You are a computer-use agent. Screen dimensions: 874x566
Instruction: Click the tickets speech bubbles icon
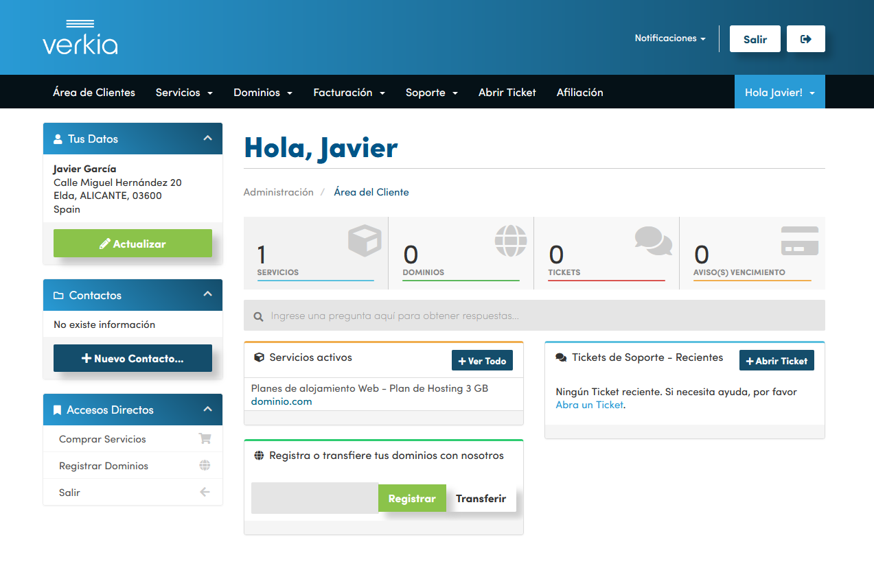tap(653, 241)
